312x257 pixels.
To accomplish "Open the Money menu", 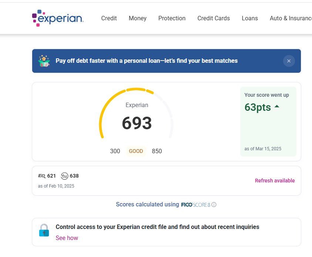I will (138, 18).
